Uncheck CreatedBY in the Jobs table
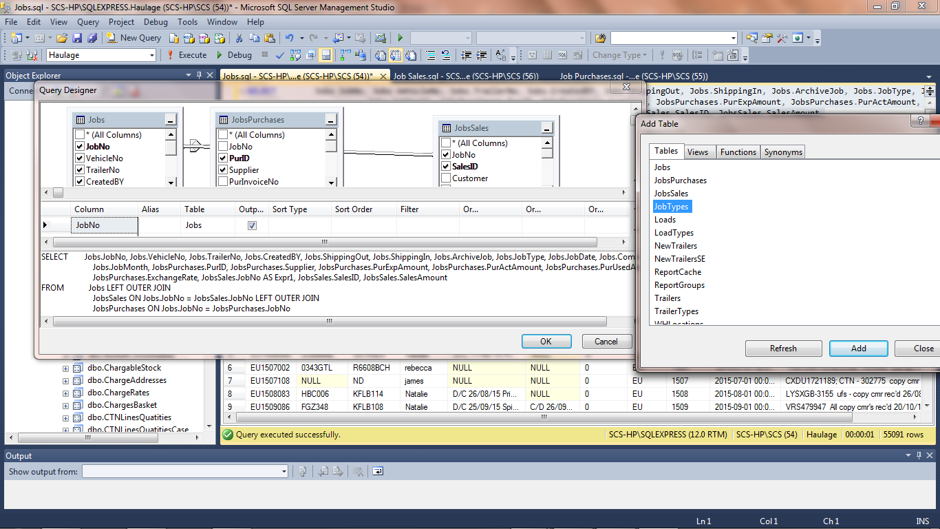This screenshot has width=940, height=529. (x=80, y=182)
